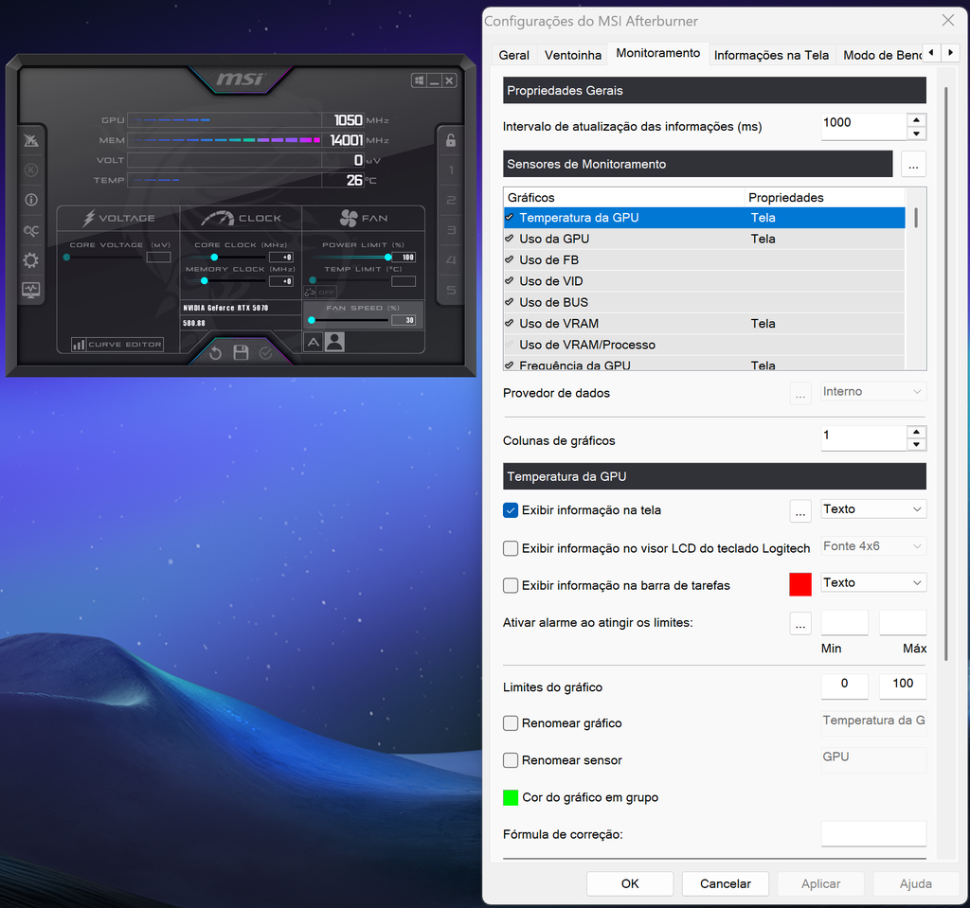
Task: Click '...' button next to 'Exibir informação na tela'
Action: 800,511
